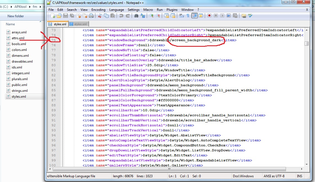Click New folder in the Explorer window

[16, 16]
